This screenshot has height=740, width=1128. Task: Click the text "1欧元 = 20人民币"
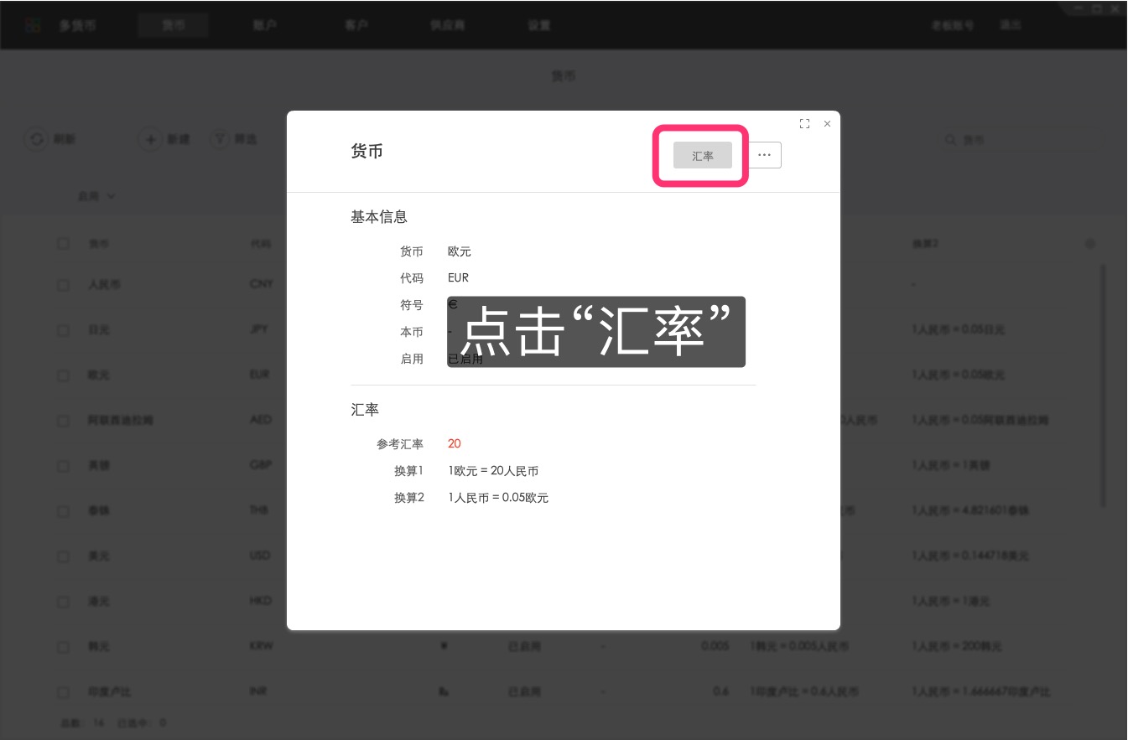(493, 471)
